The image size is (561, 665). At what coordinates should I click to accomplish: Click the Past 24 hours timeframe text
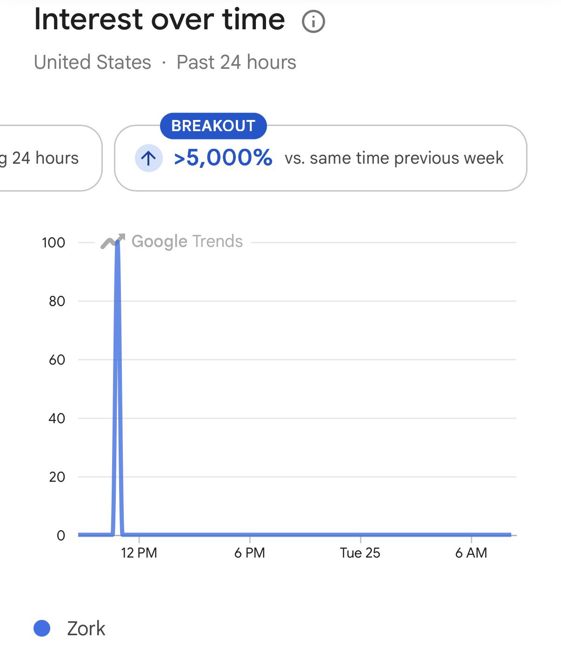tap(236, 62)
